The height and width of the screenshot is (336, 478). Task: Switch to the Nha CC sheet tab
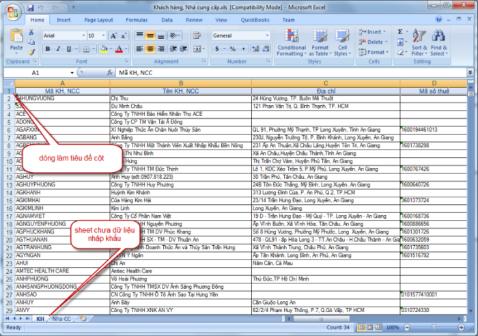[61, 319]
